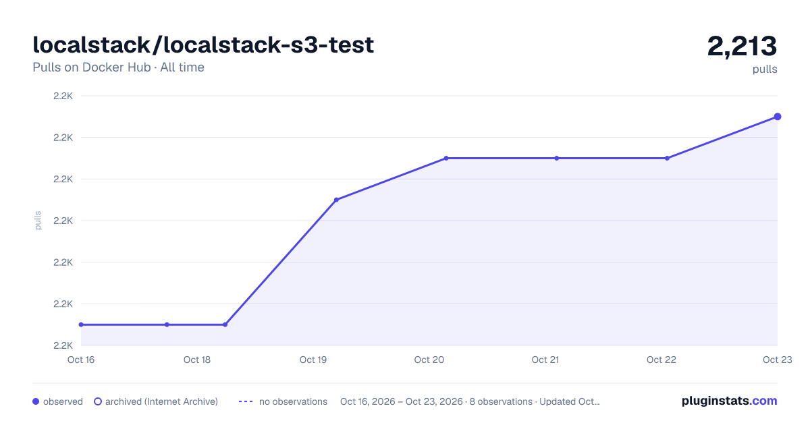
Task: Click the 'archived (Internet Archive)' legend label
Action: 161,401
